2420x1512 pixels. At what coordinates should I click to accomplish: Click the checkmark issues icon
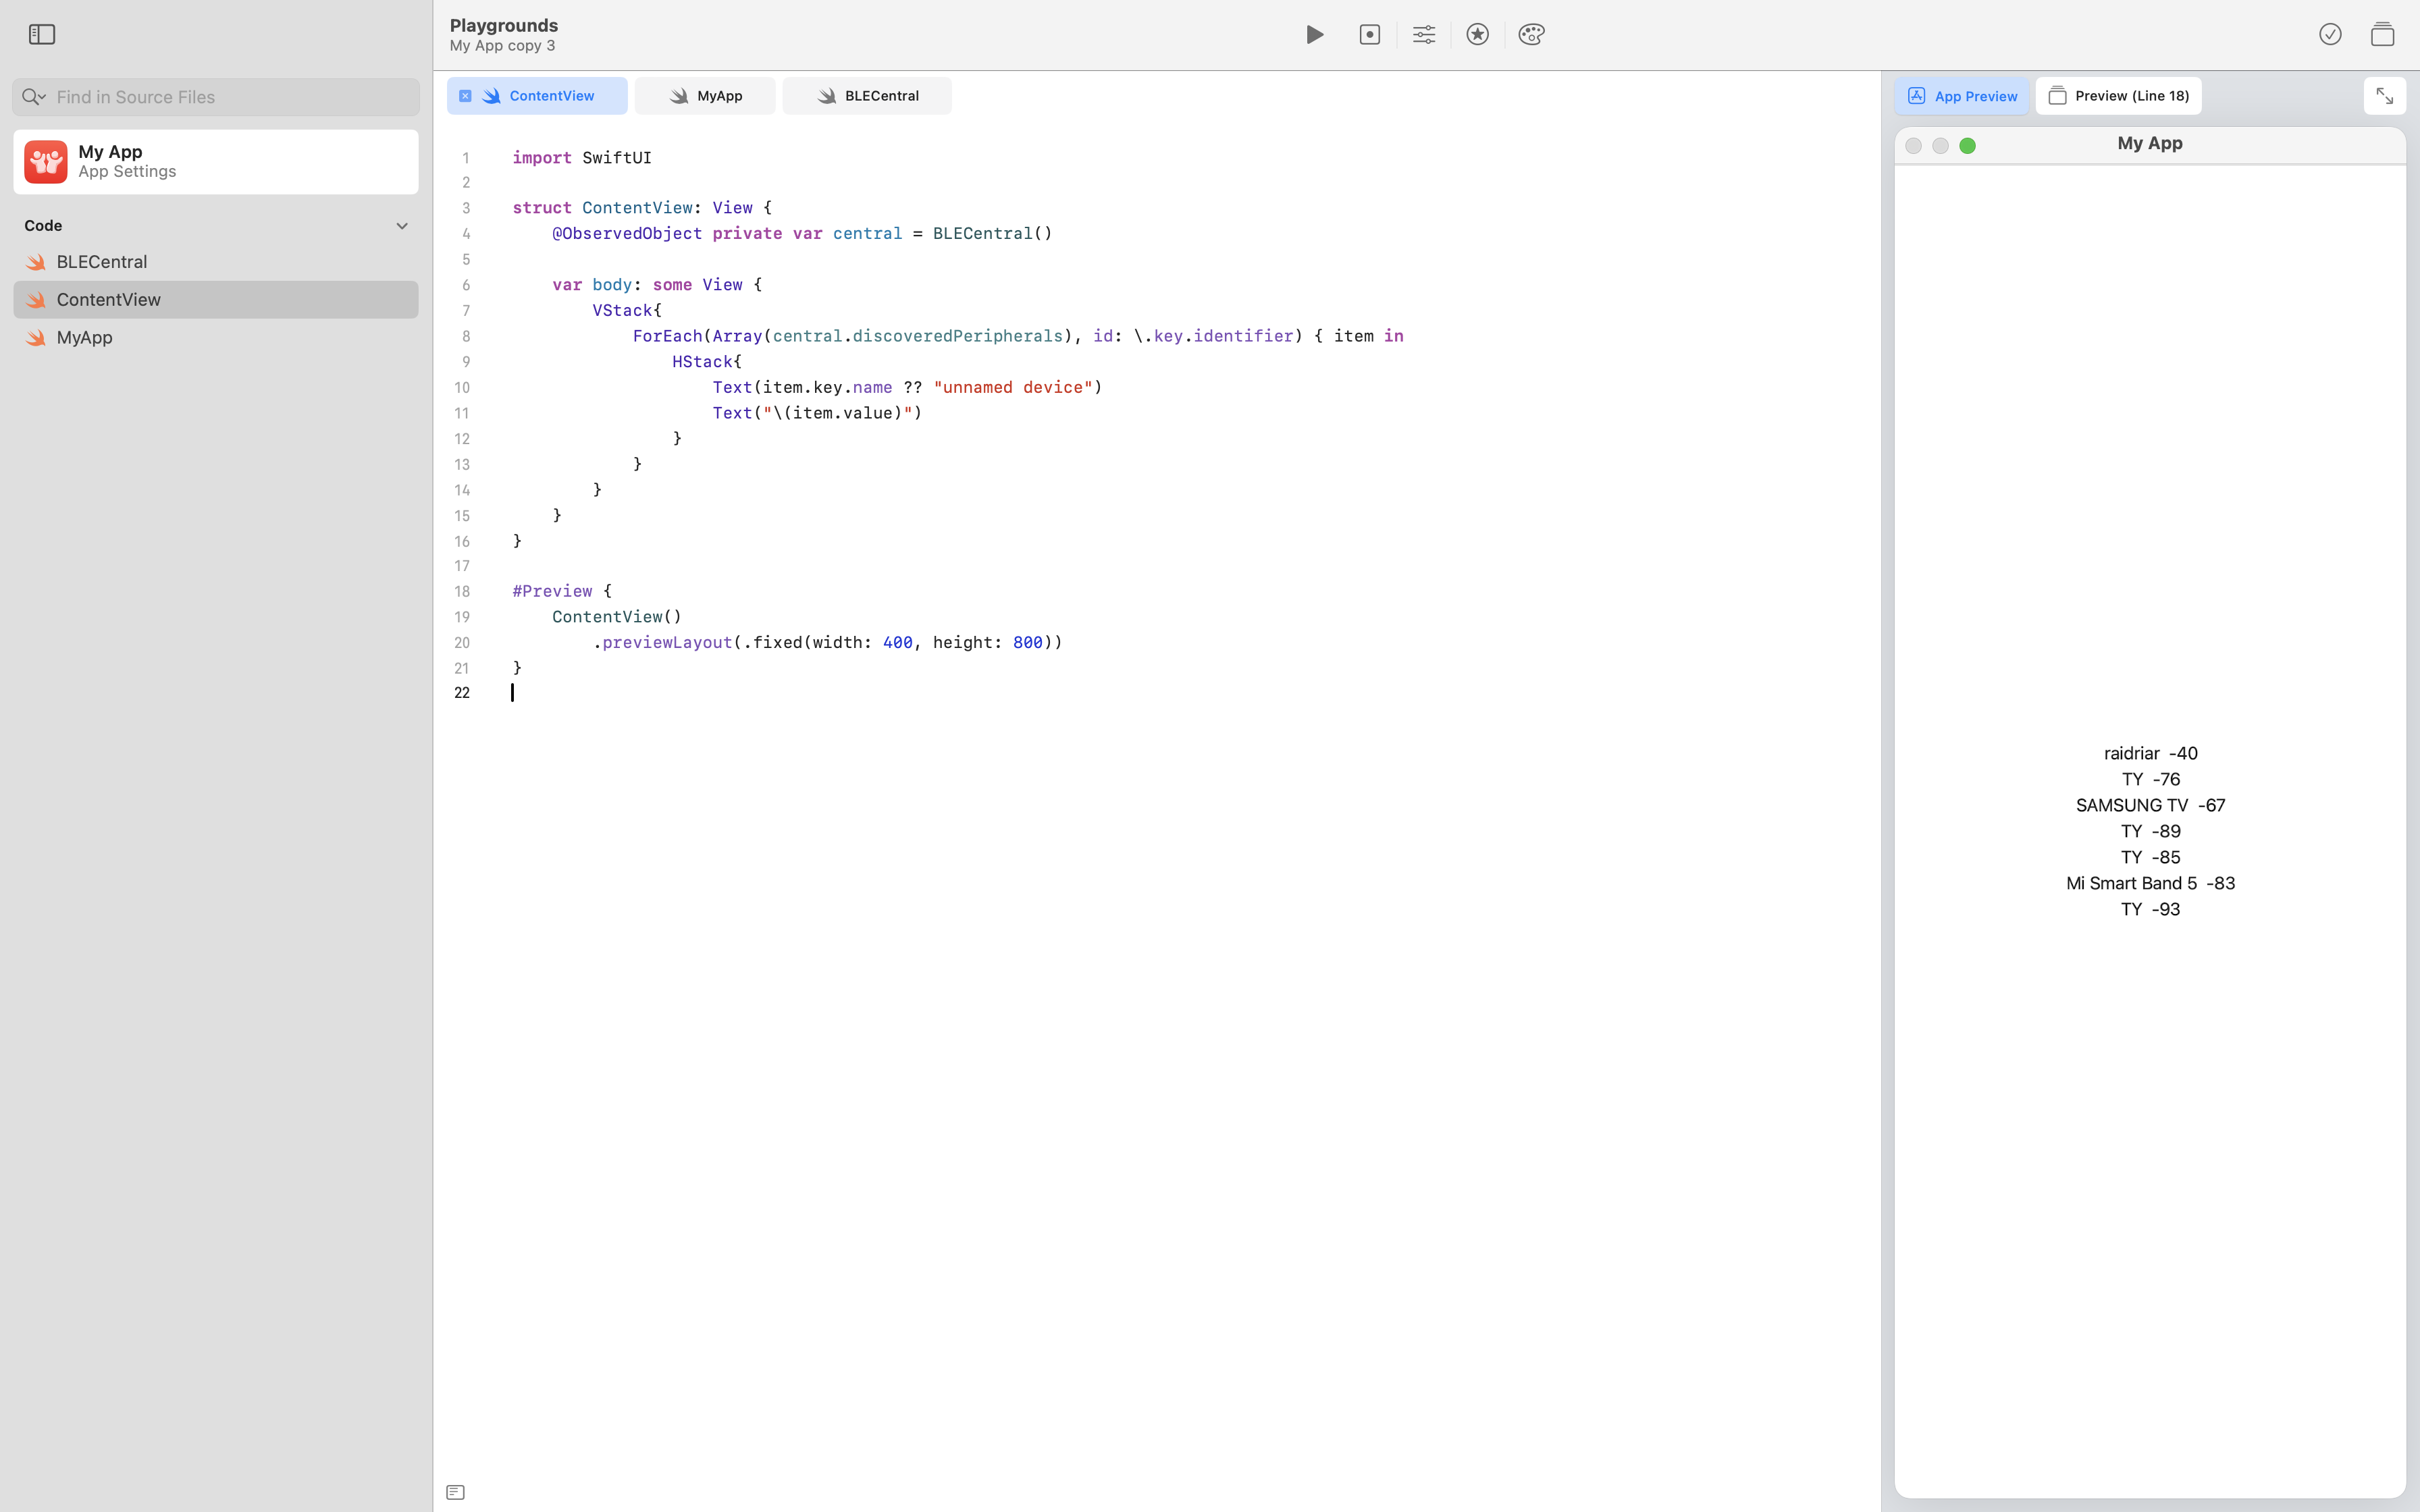click(2330, 35)
